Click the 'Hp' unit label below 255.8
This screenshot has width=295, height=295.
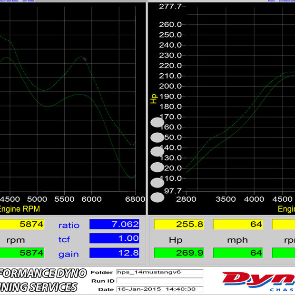[176, 240]
